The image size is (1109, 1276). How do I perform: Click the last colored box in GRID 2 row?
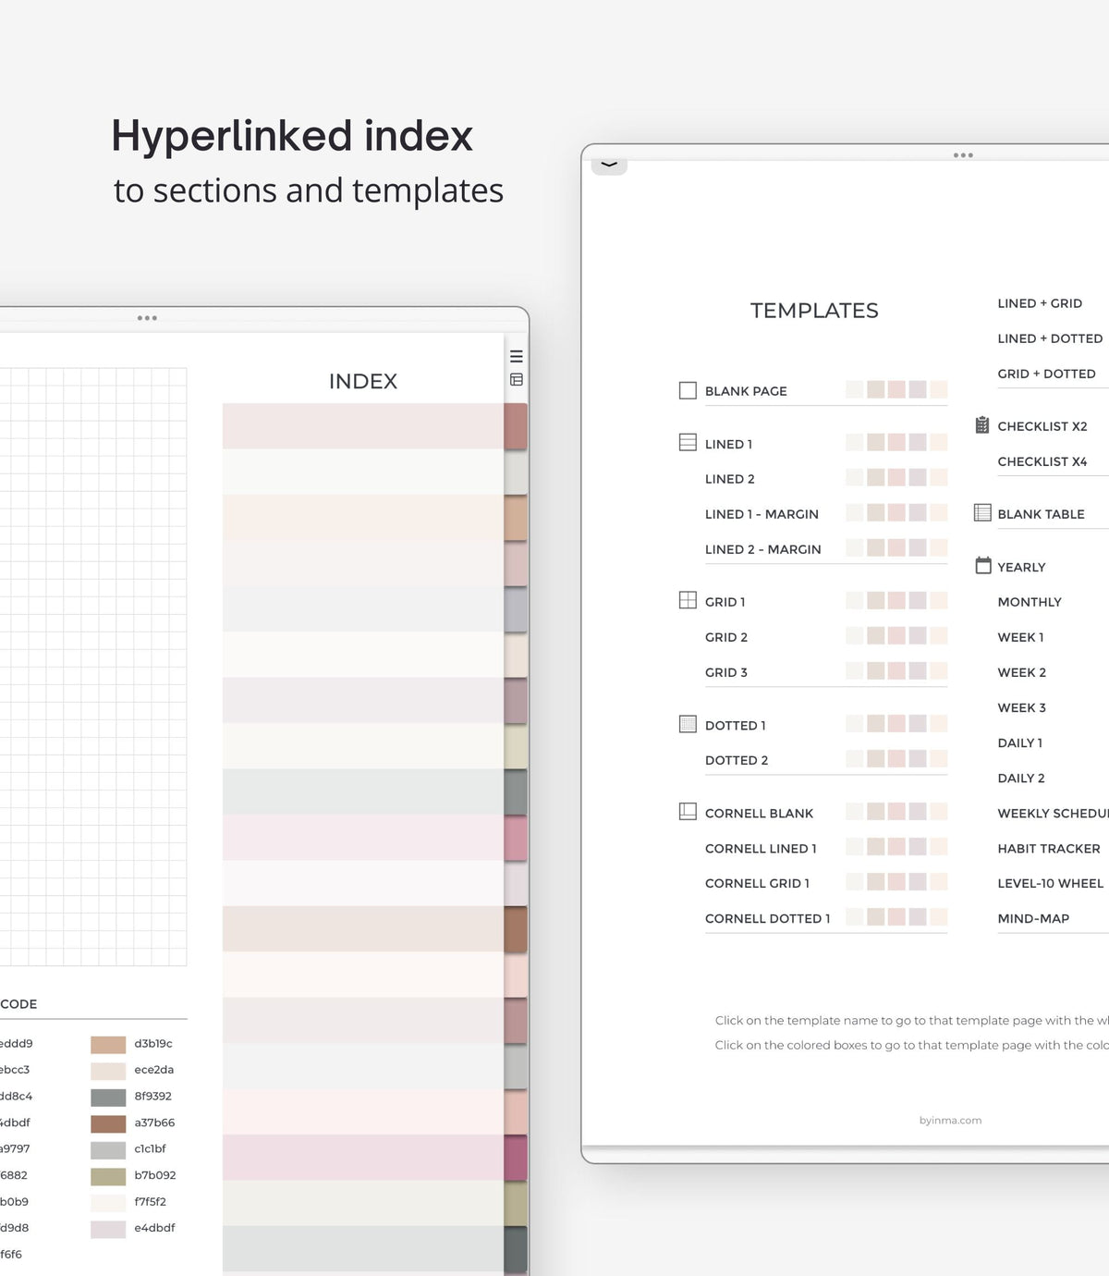[x=939, y=635]
